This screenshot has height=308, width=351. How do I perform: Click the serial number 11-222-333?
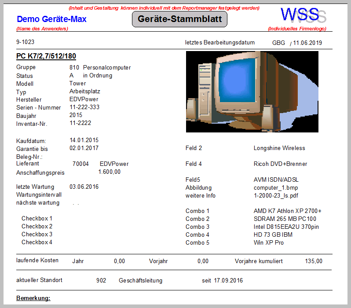(84, 107)
